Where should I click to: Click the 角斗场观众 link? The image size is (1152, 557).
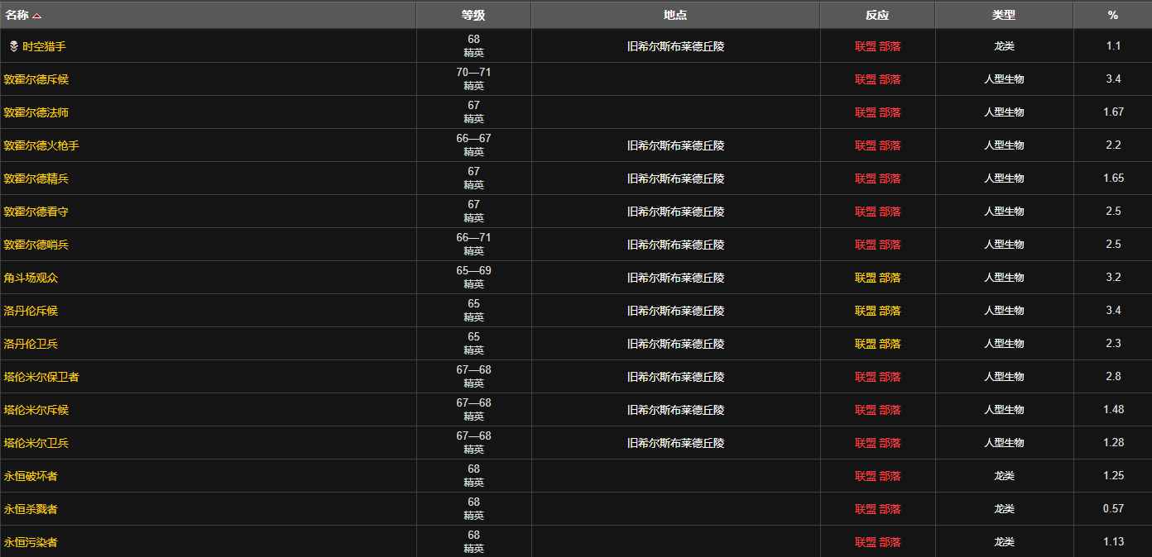(x=31, y=278)
